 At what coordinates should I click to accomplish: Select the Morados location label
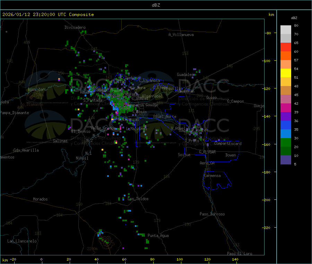point(40,199)
